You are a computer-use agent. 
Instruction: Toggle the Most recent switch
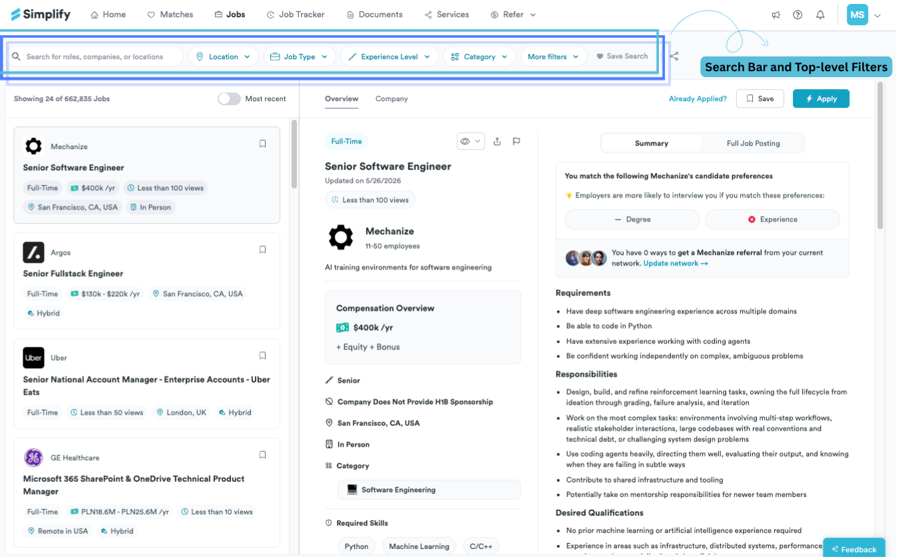(x=229, y=98)
